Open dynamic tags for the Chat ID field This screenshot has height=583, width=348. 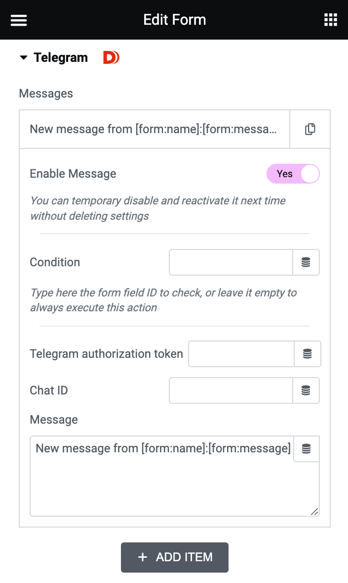pyautogui.click(x=307, y=390)
